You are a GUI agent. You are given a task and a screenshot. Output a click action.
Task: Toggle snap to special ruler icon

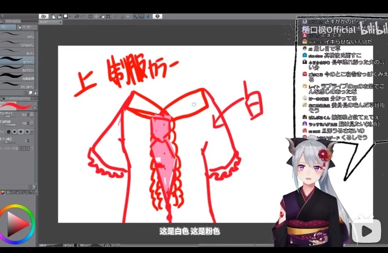[x=141, y=17]
